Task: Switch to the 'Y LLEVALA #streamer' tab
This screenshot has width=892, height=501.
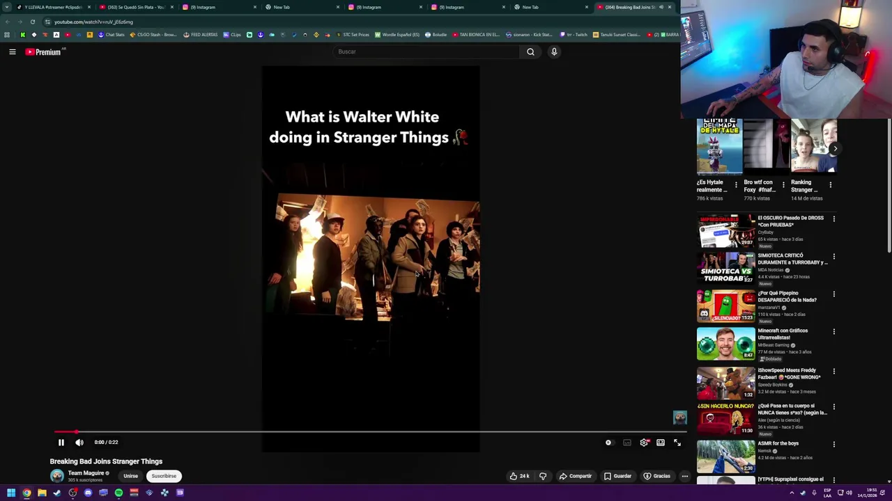Action: click(x=53, y=7)
